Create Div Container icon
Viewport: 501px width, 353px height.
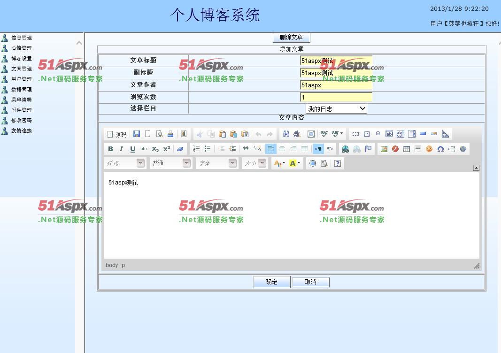[257, 149]
